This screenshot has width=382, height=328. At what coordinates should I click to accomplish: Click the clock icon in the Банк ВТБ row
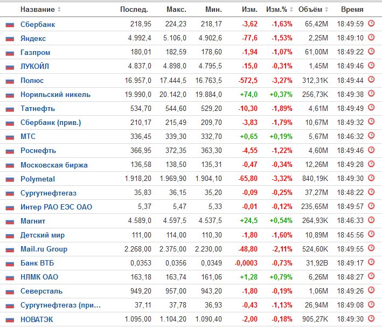tap(371, 262)
